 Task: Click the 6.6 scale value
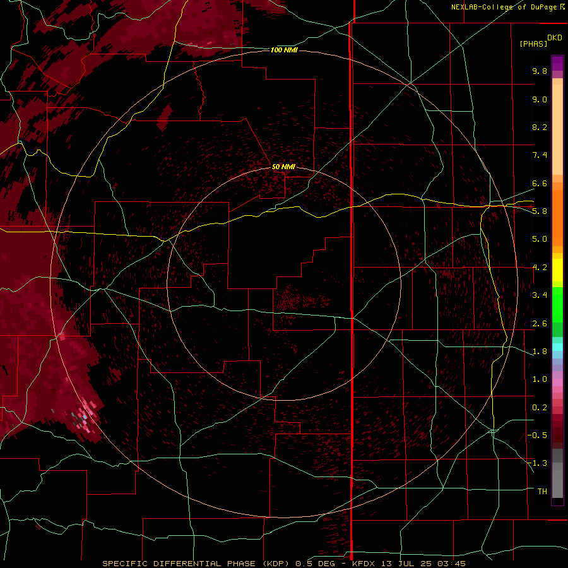(x=540, y=183)
